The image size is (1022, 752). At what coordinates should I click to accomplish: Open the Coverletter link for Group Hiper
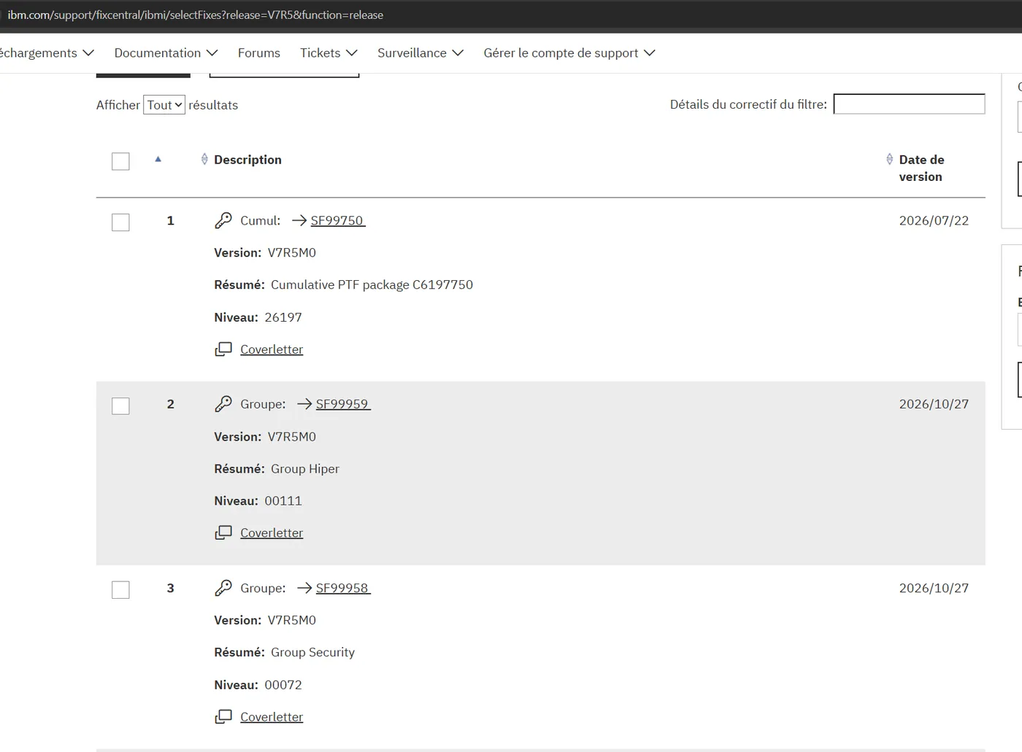click(x=272, y=533)
